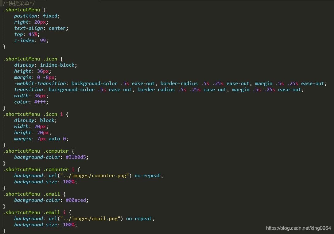This screenshot has height=234, width=334.
Task: Click the '.shortcutMenu .icon i {' selector line
Action: 36,114
